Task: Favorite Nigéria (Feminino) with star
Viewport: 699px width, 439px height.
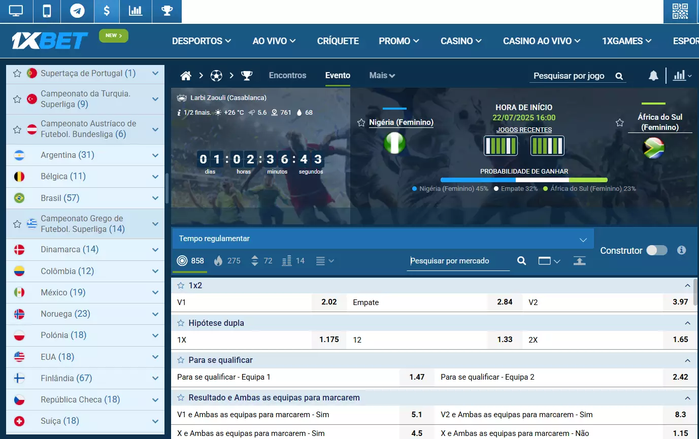Action: point(361,122)
